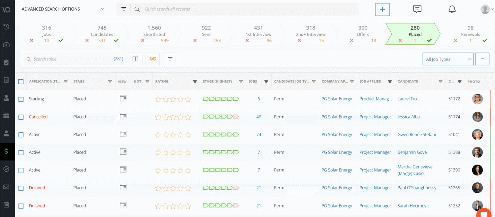Click the column layout icon button
Image resolution: width=495 pixels, height=217 pixels.
point(135,59)
